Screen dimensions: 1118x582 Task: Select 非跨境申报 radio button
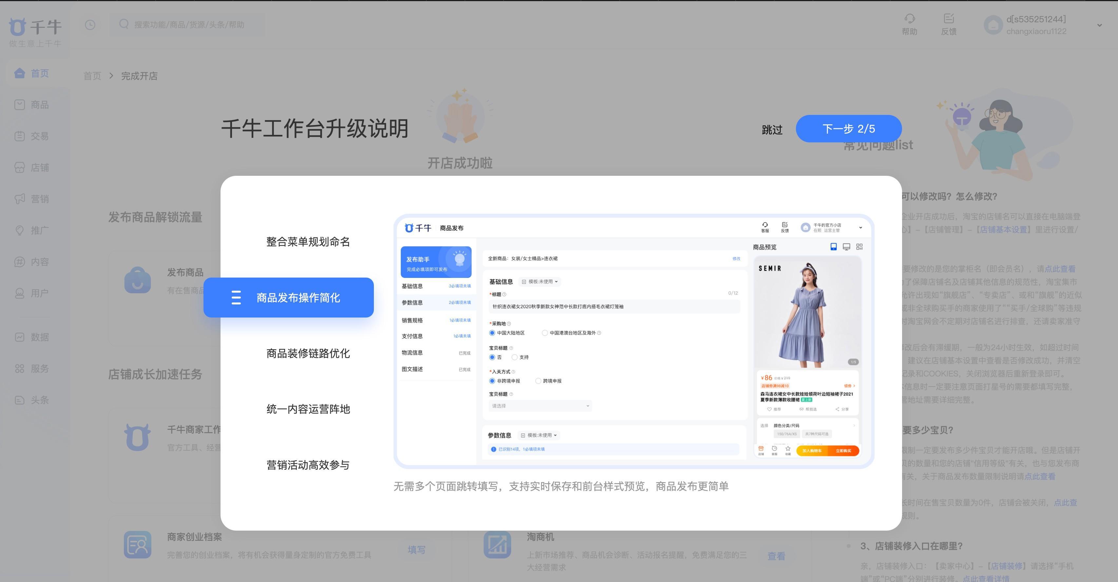pos(492,381)
